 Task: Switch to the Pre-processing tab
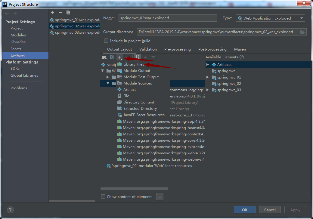[x=178, y=49]
